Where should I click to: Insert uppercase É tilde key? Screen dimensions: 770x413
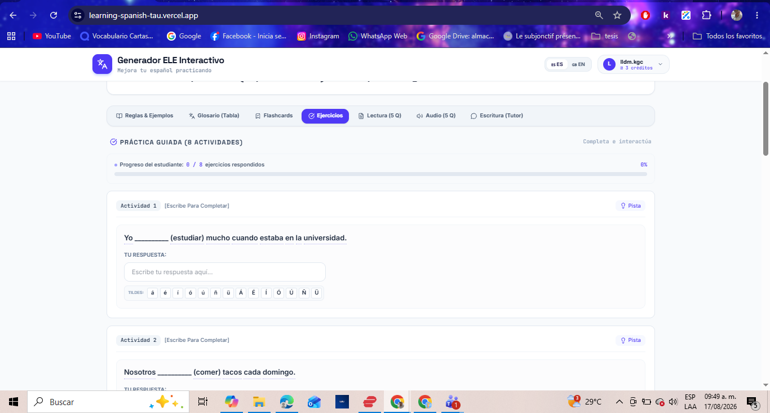(254, 293)
